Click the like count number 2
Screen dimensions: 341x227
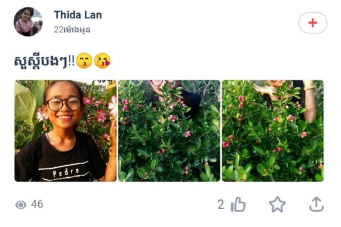[x=221, y=205]
